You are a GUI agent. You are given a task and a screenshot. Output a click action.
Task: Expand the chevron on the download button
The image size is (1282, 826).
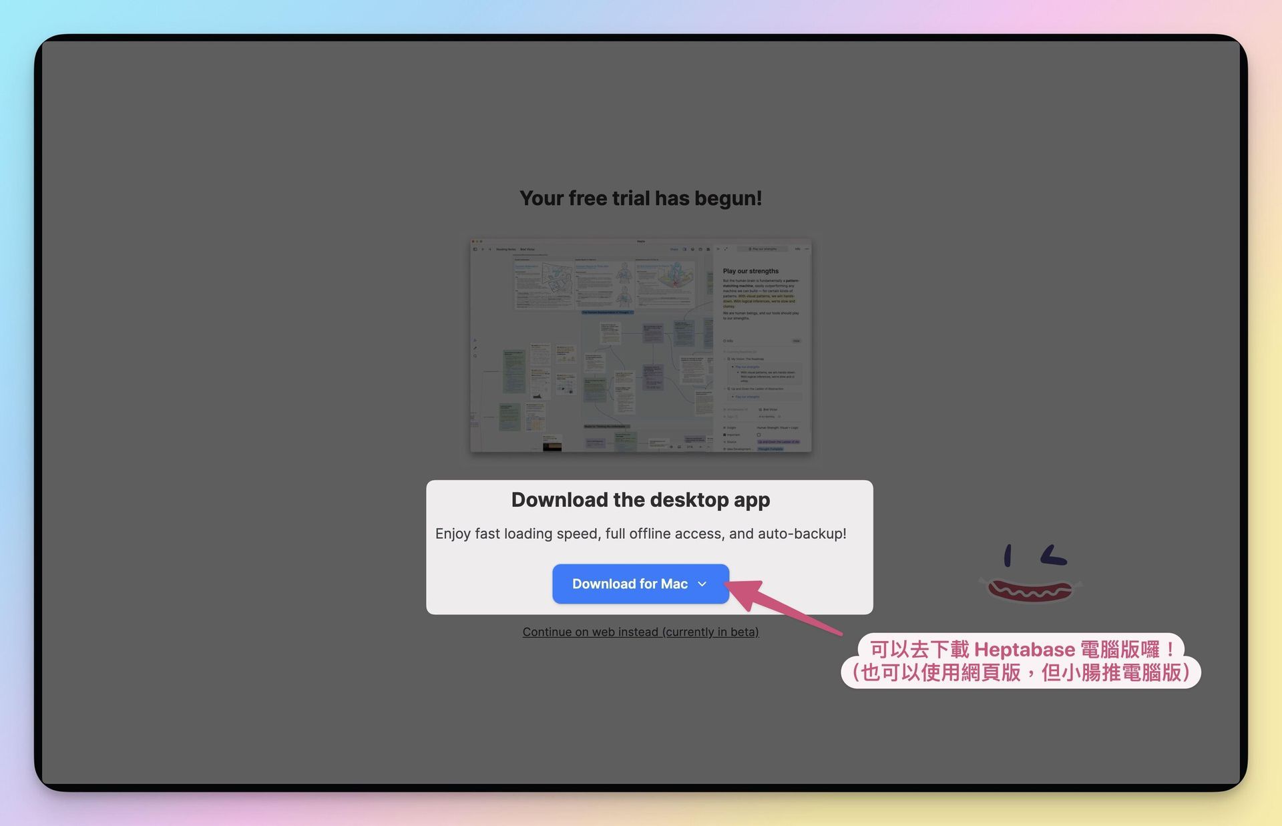(702, 584)
